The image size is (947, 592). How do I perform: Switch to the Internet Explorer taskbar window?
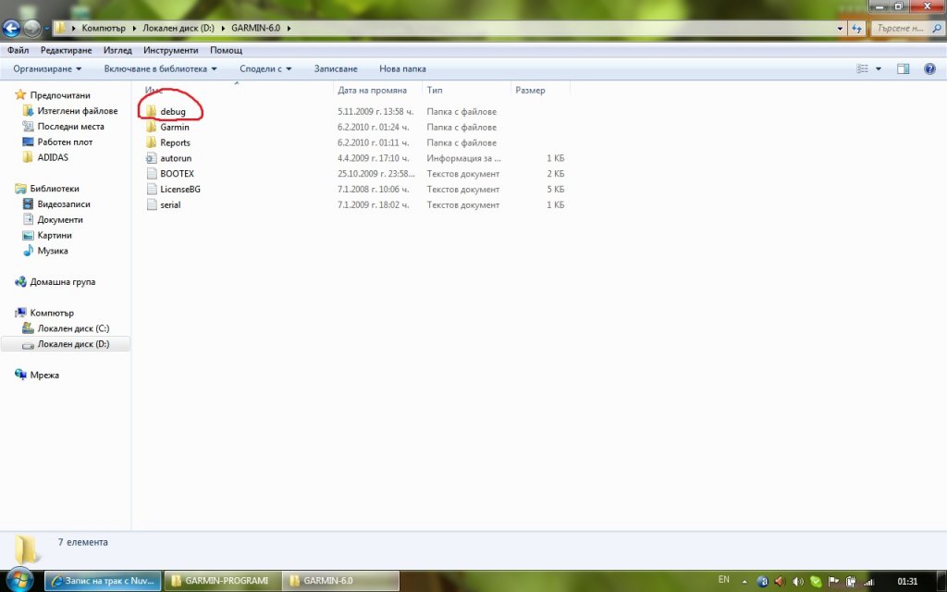point(104,581)
